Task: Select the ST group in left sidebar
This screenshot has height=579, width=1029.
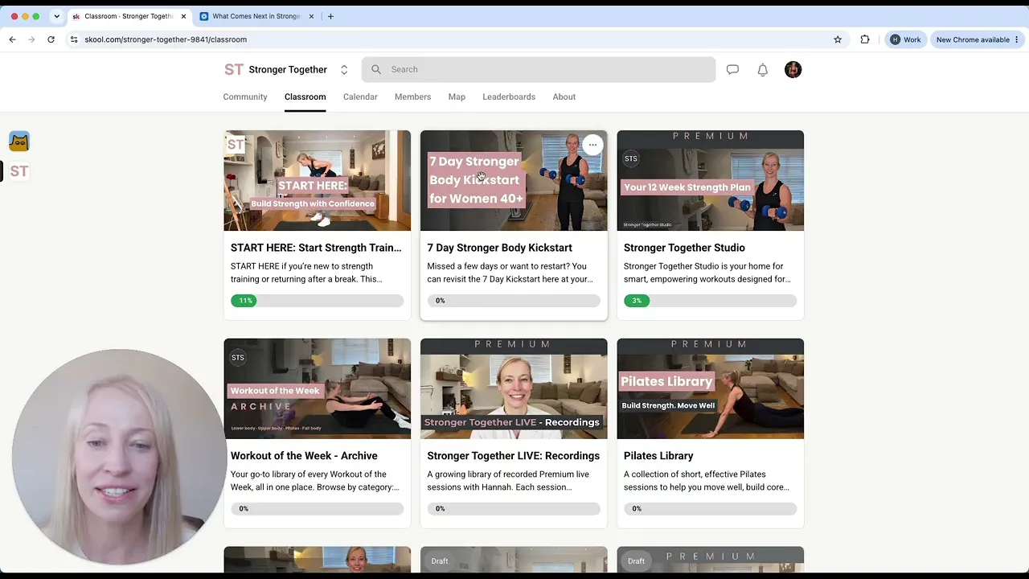Action: coord(19,171)
